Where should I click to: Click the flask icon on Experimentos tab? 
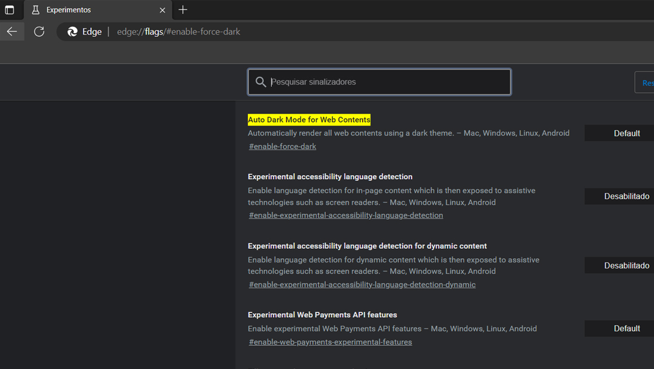tap(36, 10)
